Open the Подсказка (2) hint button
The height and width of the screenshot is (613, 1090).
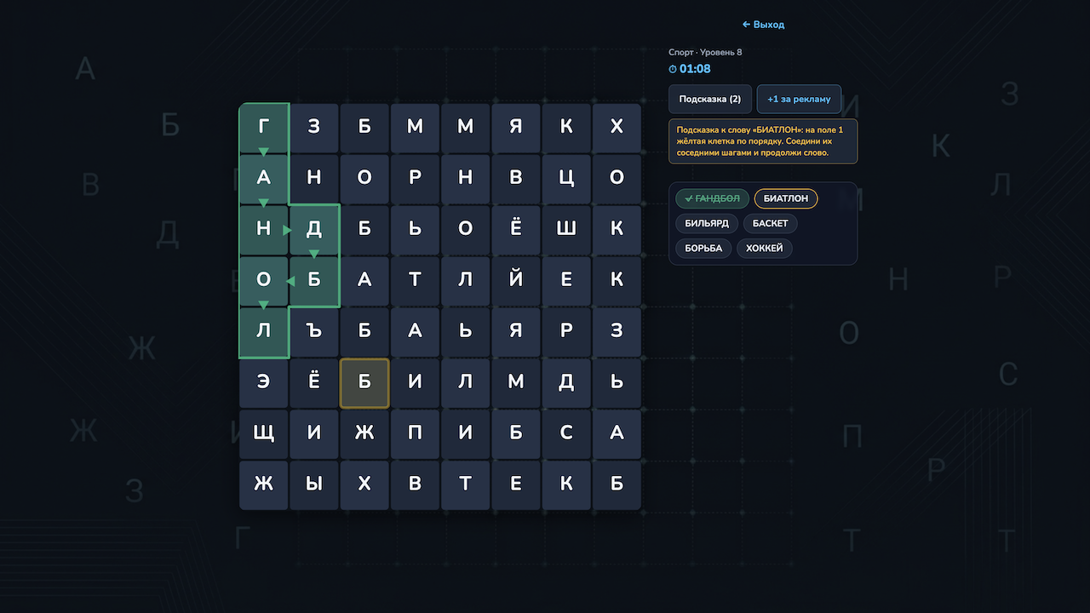click(710, 99)
